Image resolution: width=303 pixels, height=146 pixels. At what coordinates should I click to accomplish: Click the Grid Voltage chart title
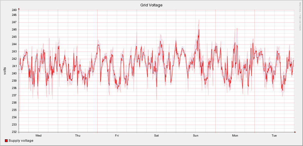[x=151, y=5]
